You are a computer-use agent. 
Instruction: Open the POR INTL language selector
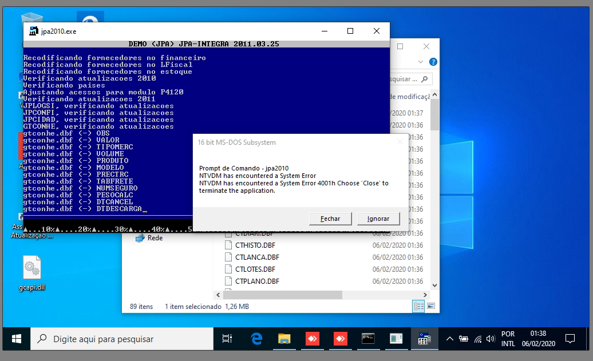(x=508, y=339)
